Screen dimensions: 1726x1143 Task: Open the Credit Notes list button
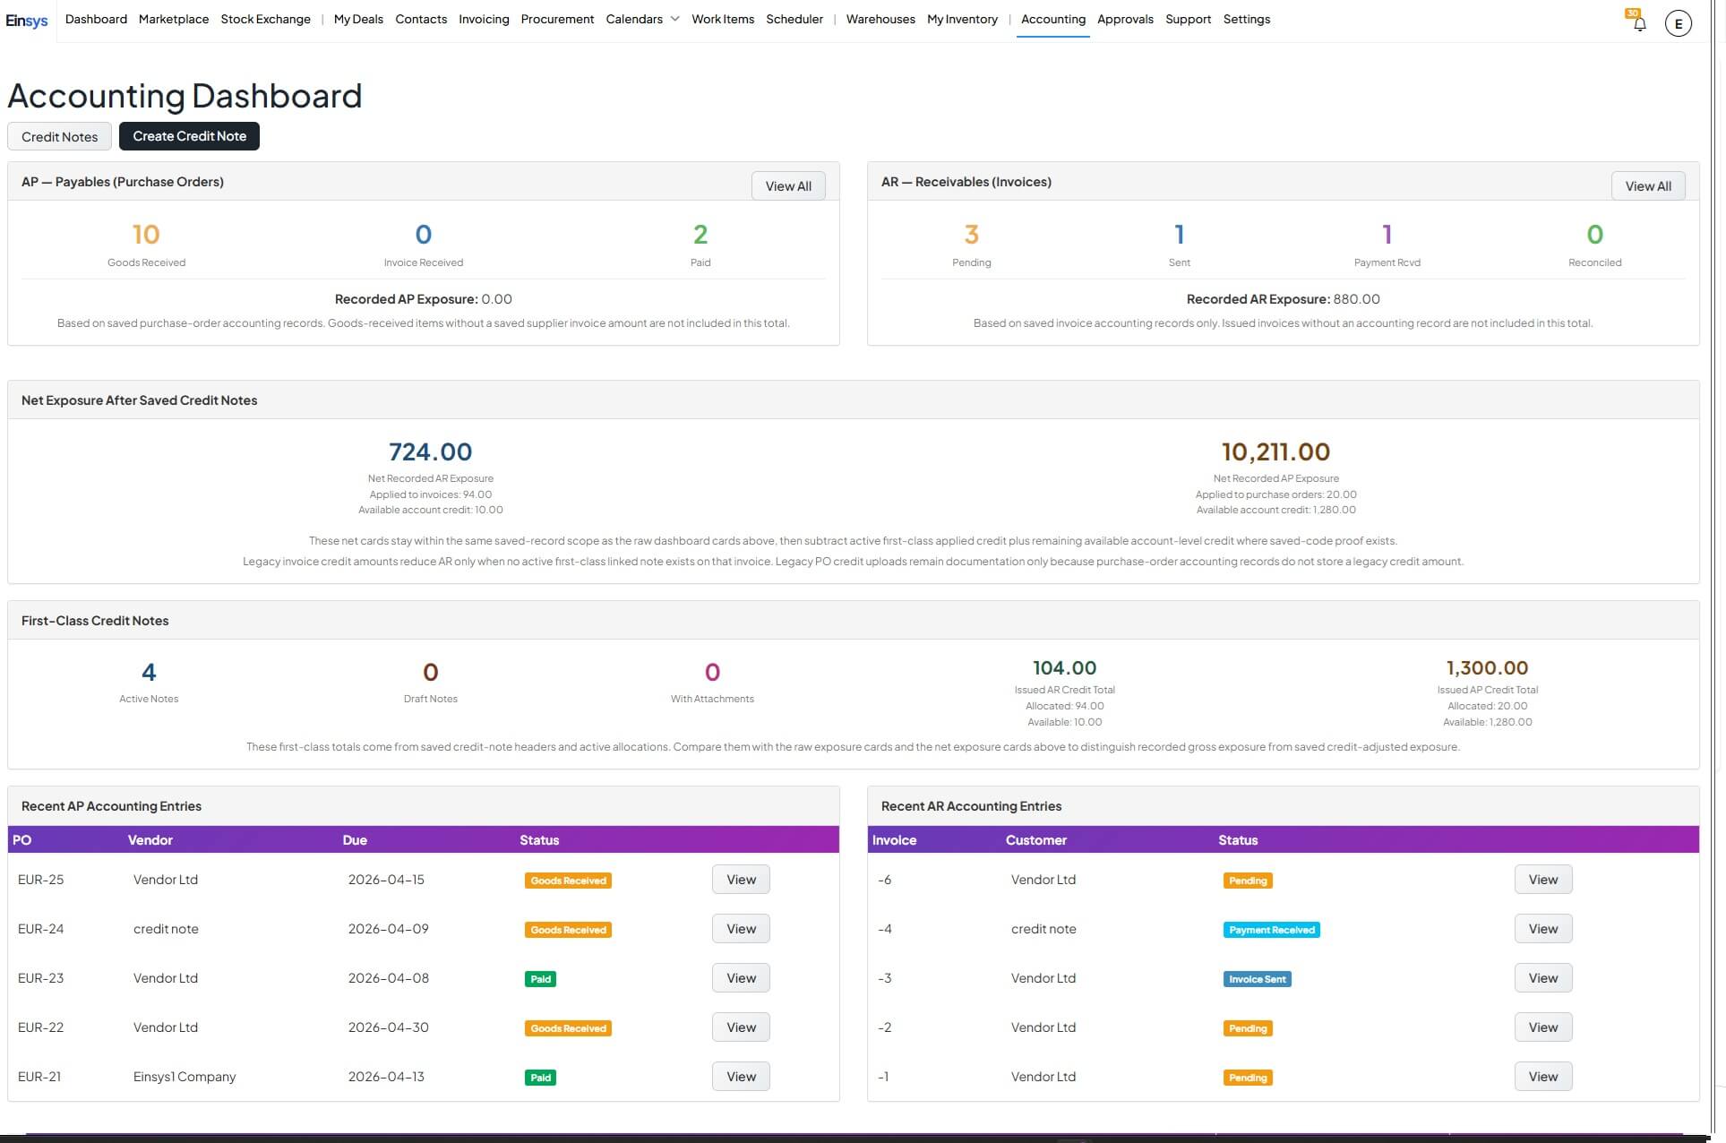tap(59, 136)
